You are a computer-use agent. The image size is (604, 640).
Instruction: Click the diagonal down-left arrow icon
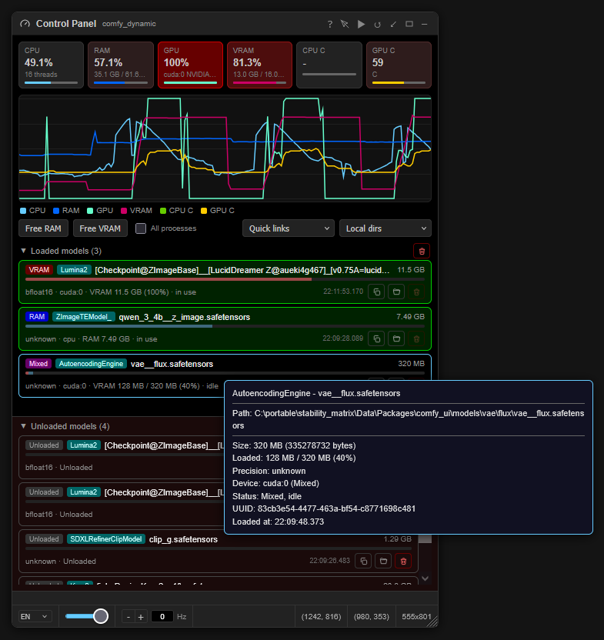click(393, 25)
